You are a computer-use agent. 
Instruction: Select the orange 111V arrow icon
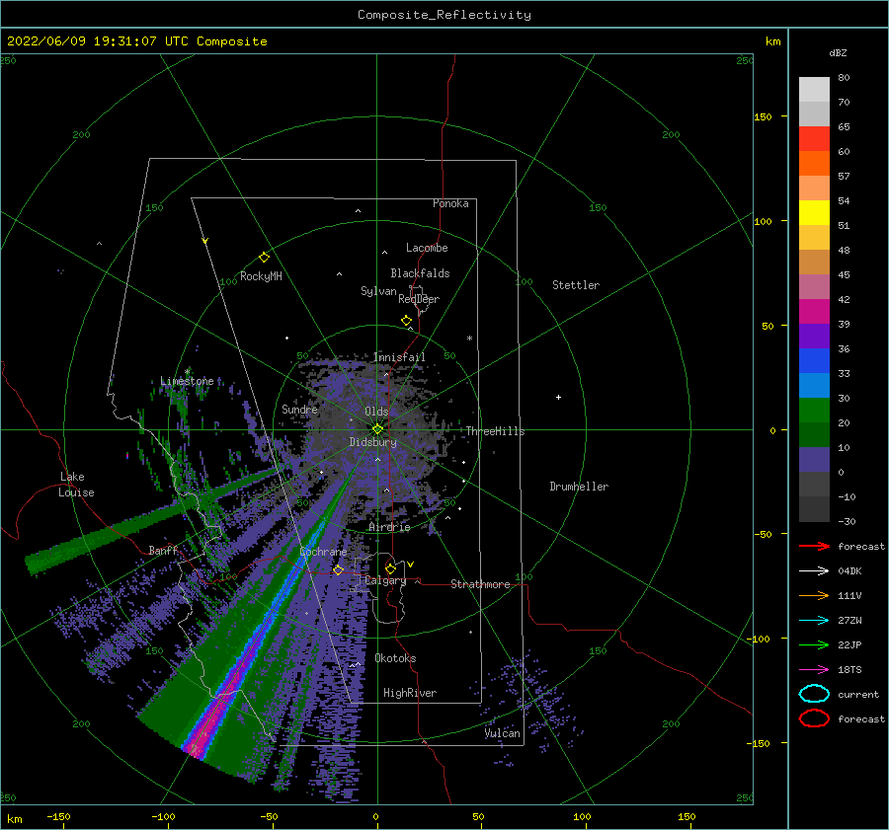814,595
